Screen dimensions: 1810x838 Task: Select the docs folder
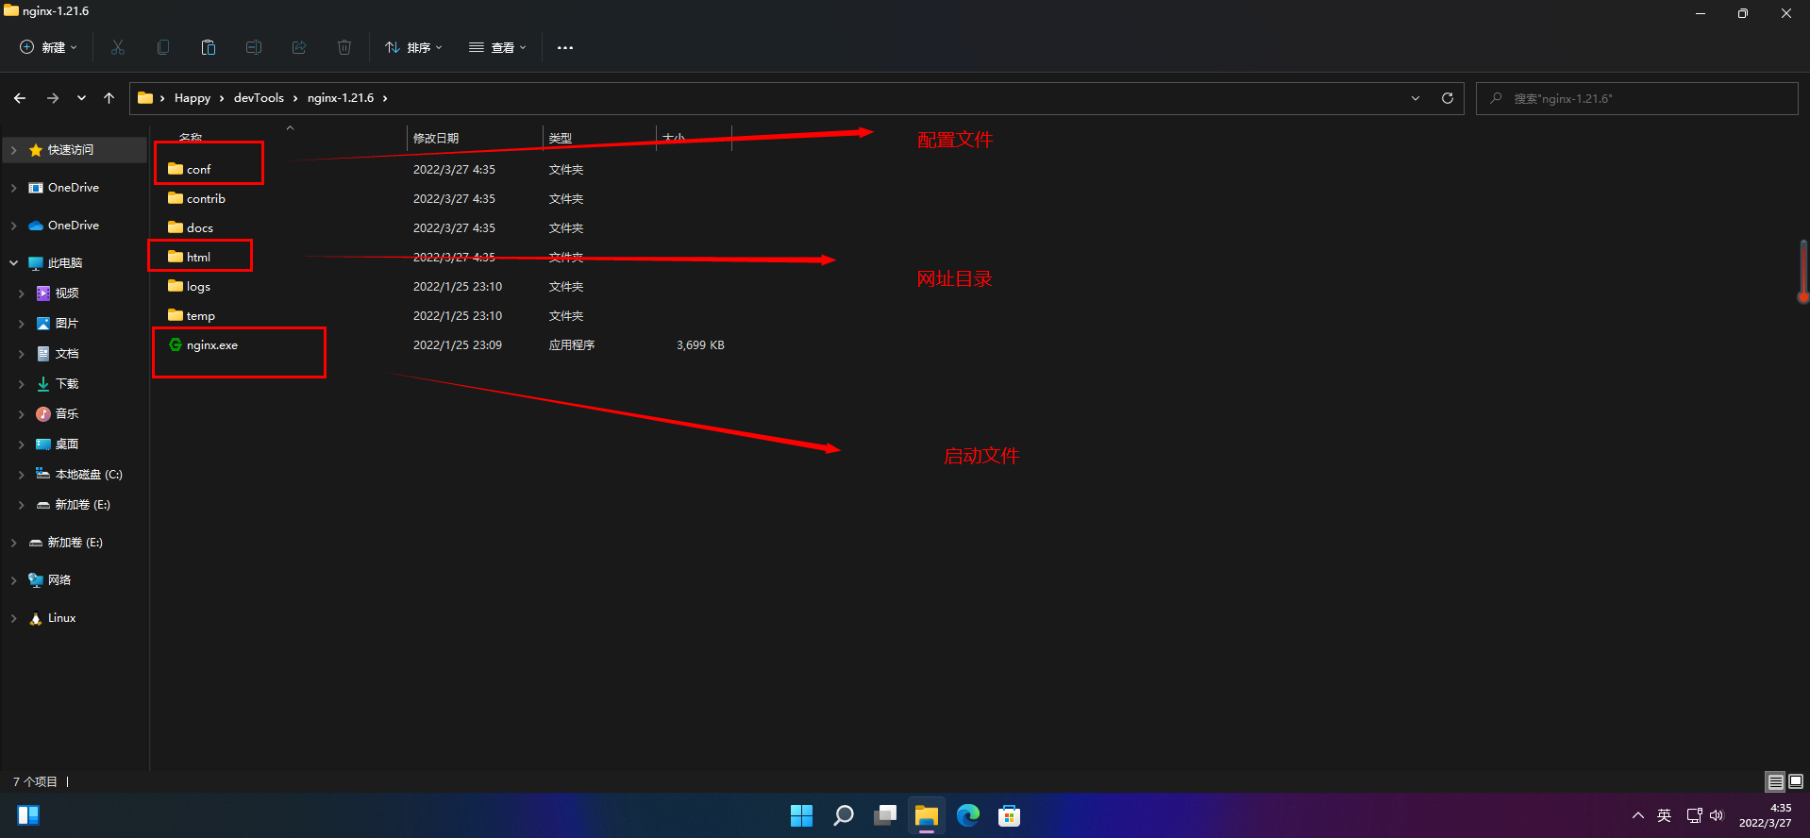pyautogui.click(x=200, y=227)
